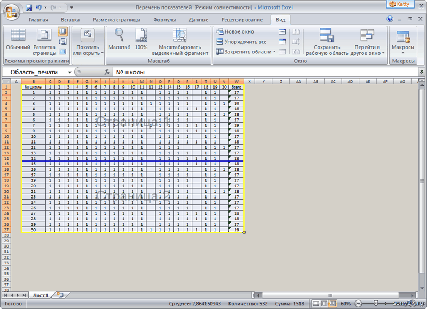Open the Рецензирование tab

coord(242,20)
